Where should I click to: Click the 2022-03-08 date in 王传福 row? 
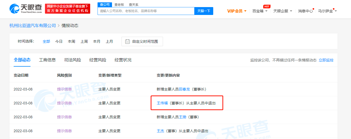pyautogui.click(x=23, y=103)
